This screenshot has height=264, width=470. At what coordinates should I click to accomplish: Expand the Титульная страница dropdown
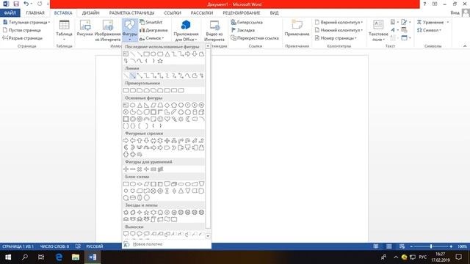(x=26, y=22)
